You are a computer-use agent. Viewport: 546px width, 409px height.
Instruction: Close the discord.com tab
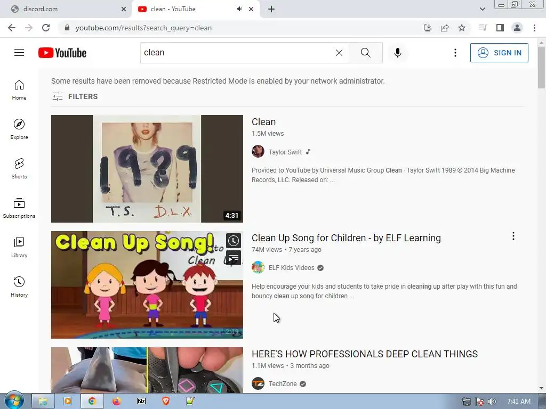124,9
